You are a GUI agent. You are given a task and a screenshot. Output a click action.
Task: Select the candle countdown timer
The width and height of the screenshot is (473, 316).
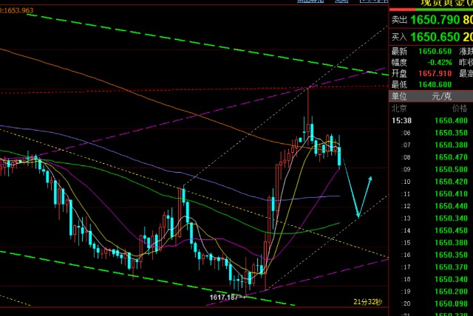tap(367, 303)
